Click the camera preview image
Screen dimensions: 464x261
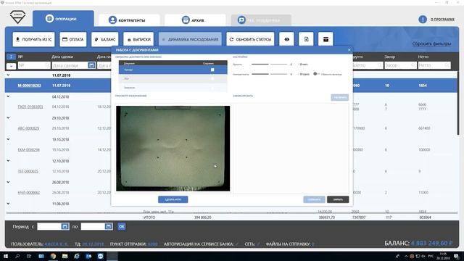pyautogui.click(x=173, y=148)
